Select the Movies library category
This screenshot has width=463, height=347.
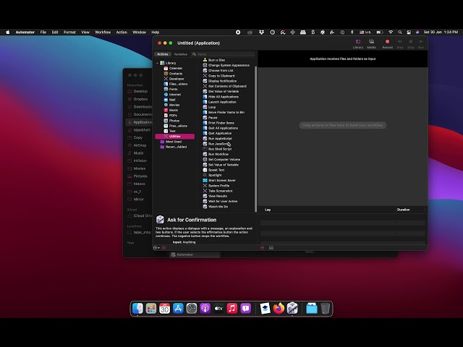174,105
